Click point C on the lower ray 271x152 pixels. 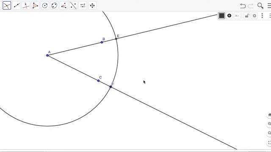(x=98, y=81)
